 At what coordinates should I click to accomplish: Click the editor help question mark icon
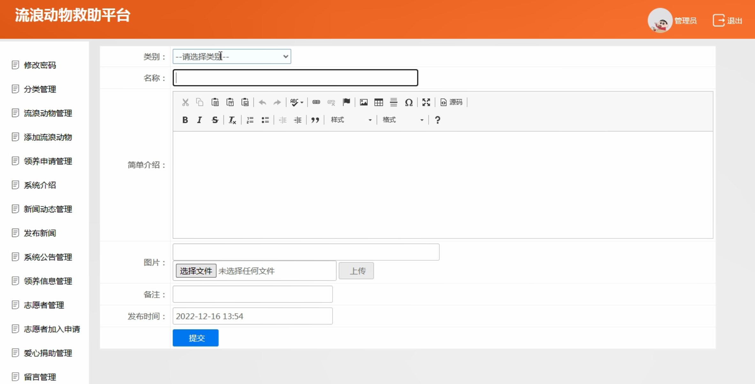click(x=437, y=120)
